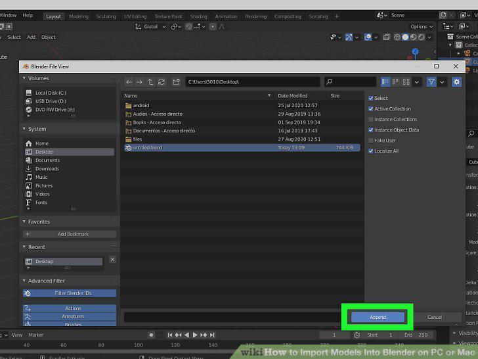Collapse the Recent panel

24,247
